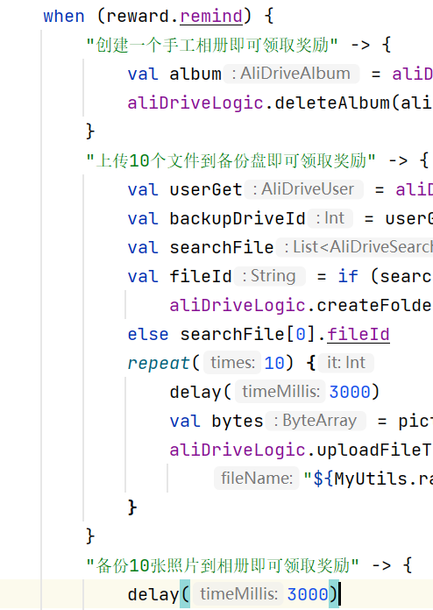Place cursor on the when keyword
Image resolution: width=433 pixels, height=610 pixels.
[x=64, y=17]
